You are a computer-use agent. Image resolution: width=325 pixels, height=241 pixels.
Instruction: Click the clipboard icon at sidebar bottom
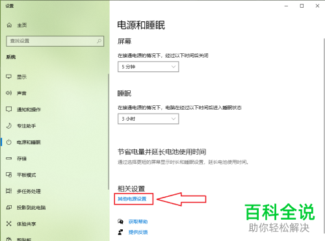click(8, 239)
